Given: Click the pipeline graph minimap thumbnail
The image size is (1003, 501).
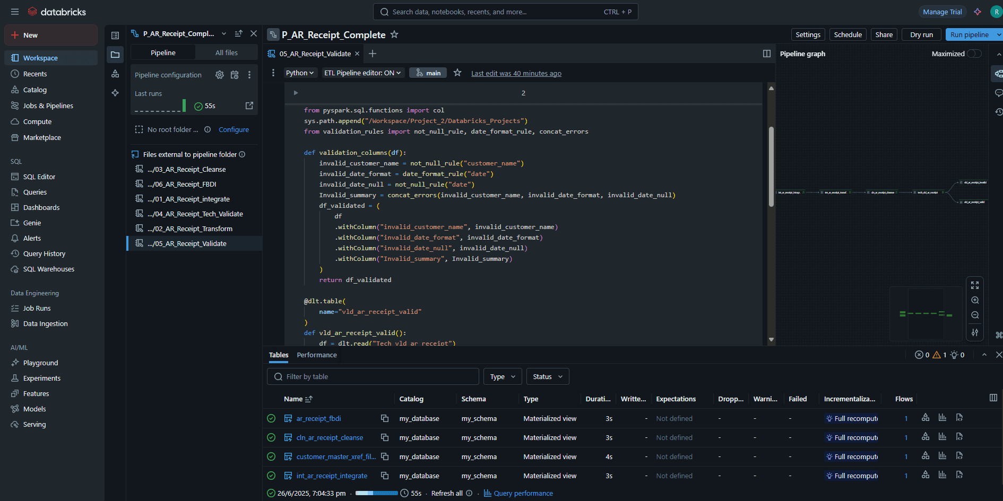Looking at the screenshot, I should coord(926,314).
